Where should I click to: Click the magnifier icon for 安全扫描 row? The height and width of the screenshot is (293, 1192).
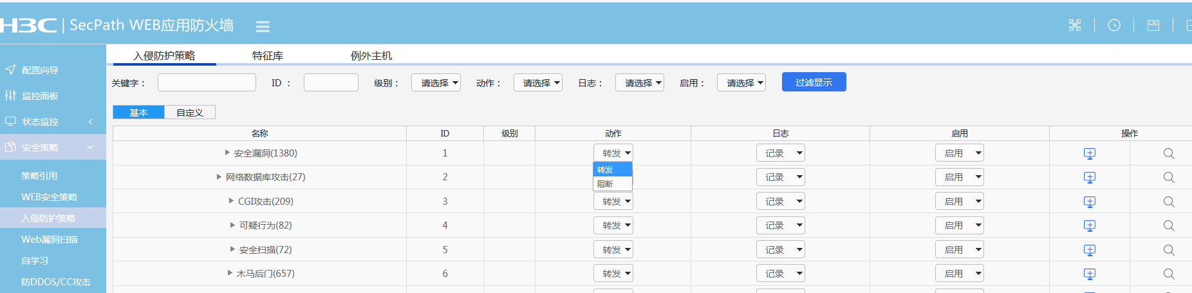point(1168,250)
